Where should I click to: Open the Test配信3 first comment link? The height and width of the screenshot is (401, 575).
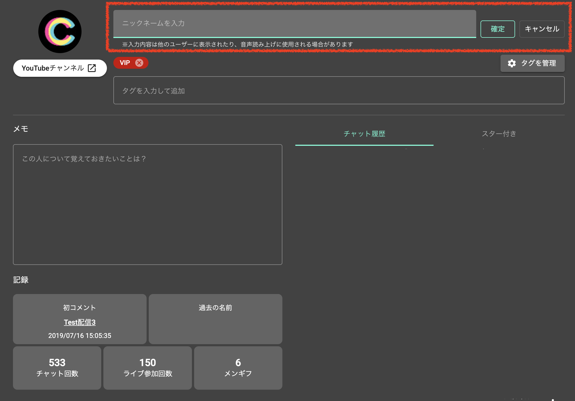point(80,322)
